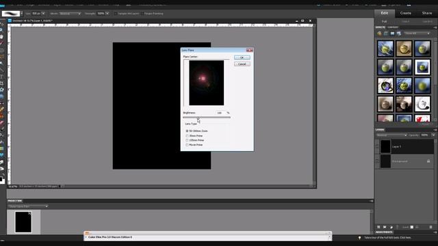Switch to Quick edit mode
Image resolution: width=438 pixels, height=246 pixels.
point(406,21)
